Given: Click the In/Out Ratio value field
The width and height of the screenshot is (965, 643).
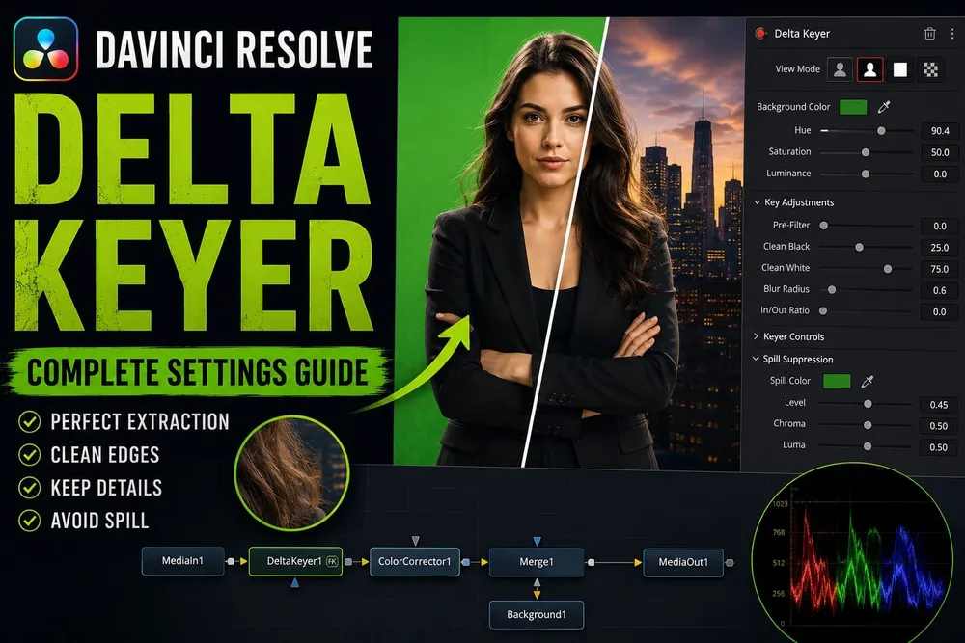Looking at the screenshot, I should (940, 311).
